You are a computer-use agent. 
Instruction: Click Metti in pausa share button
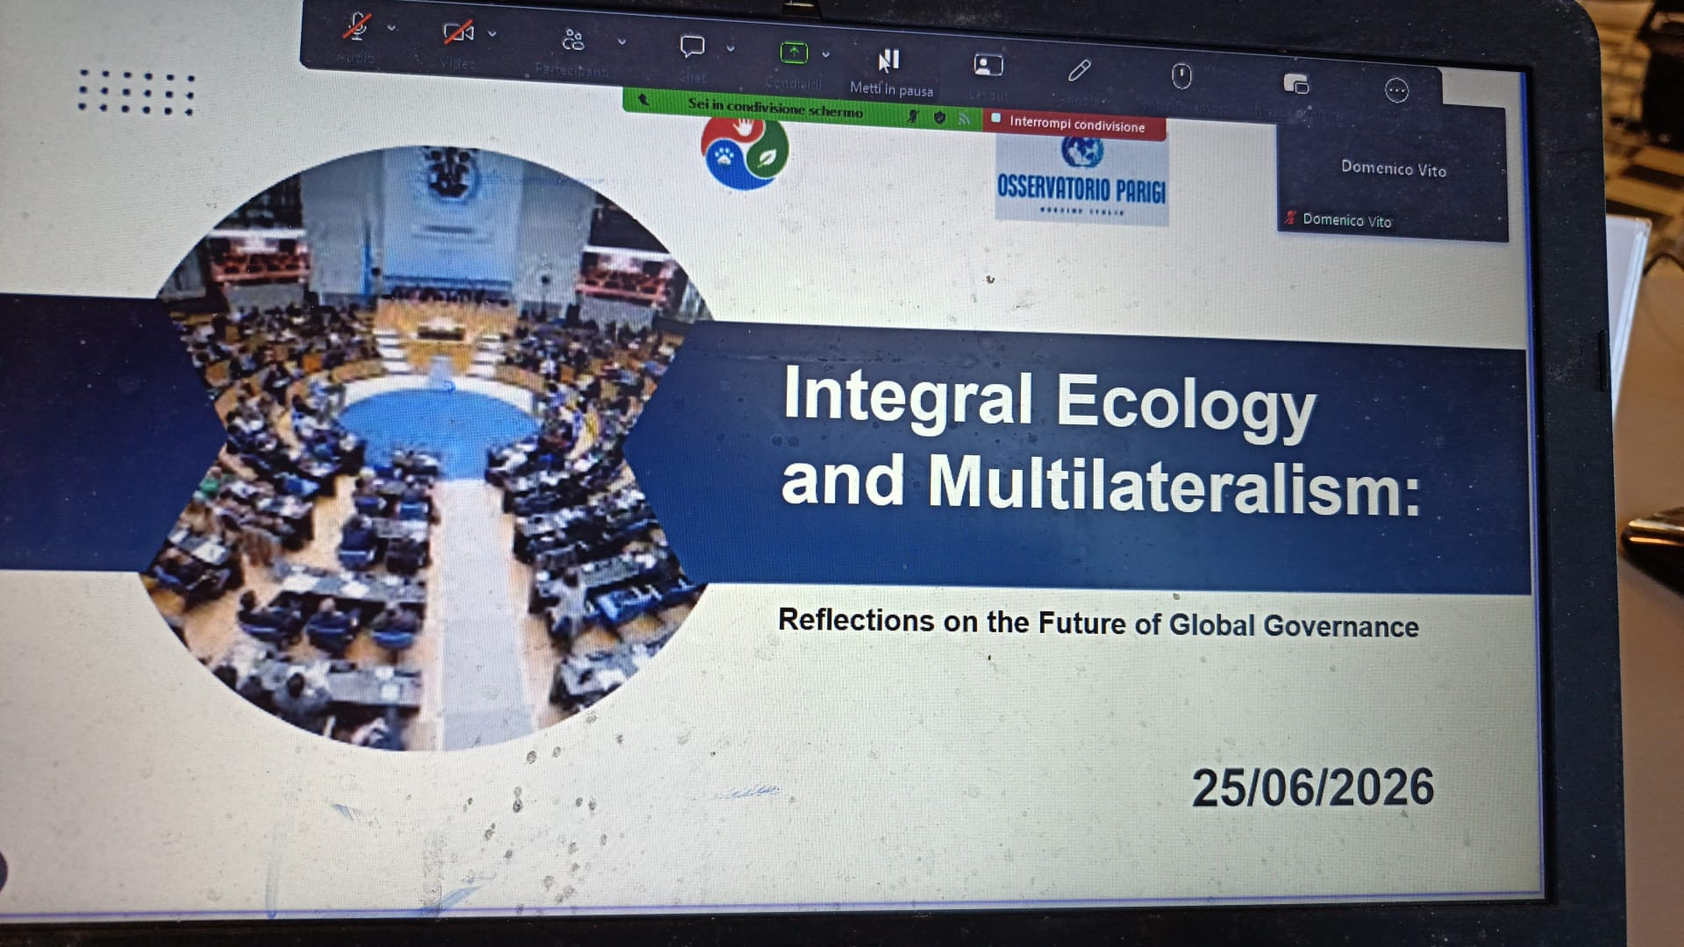(890, 72)
